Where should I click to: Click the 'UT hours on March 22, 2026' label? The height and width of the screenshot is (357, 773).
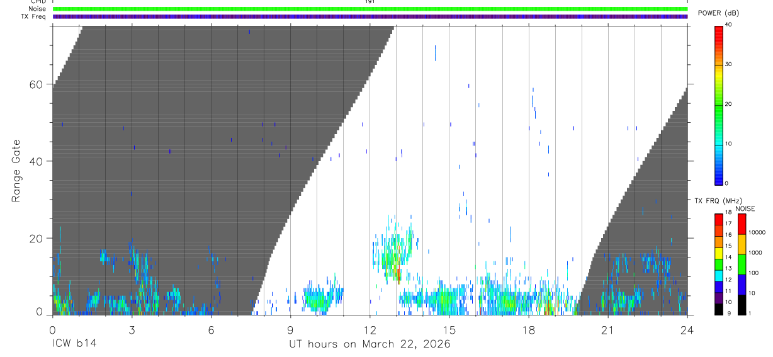[370, 344]
